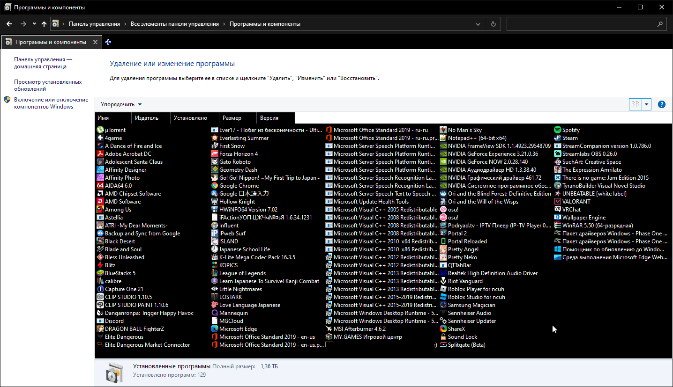Select Elite Dangerous Market Connector entry

pyautogui.click(x=143, y=345)
